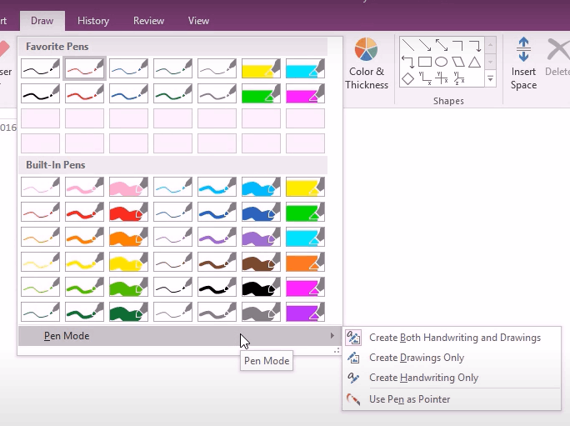Select the three-axis XYZ graph shape
Image resolution: width=570 pixels, height=426 pixels.
tap(459, 78)
